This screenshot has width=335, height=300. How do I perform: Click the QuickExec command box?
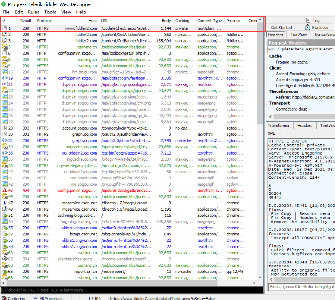click(132, 290)
